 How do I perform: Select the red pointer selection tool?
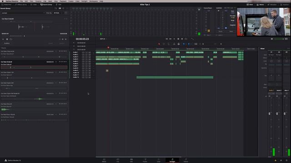click(159, 44)
